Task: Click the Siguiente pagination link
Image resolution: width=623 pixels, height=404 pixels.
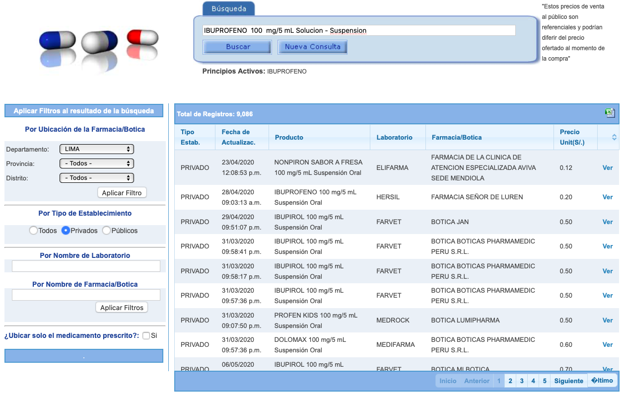Action: [x=569, y=381]
